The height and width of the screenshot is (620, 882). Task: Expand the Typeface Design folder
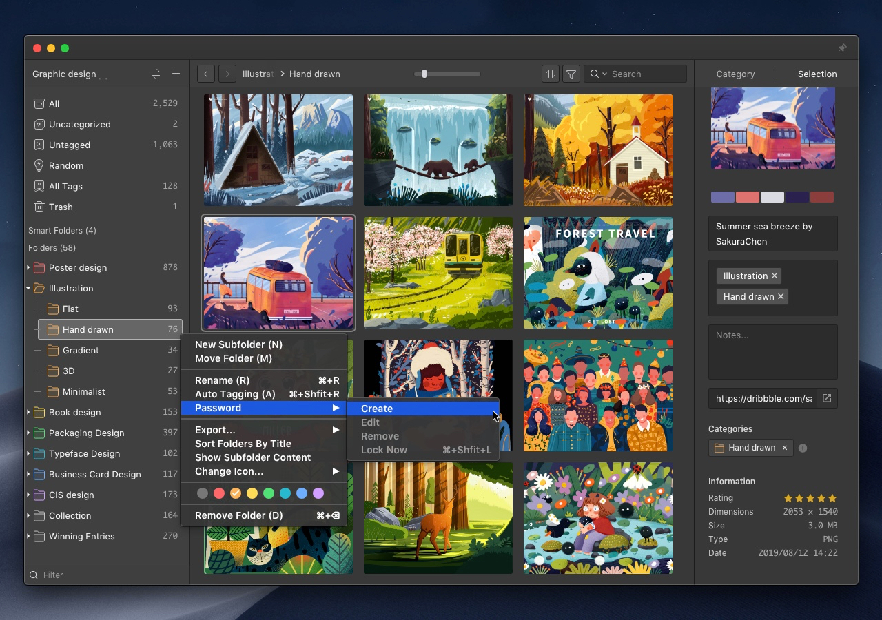28,453
